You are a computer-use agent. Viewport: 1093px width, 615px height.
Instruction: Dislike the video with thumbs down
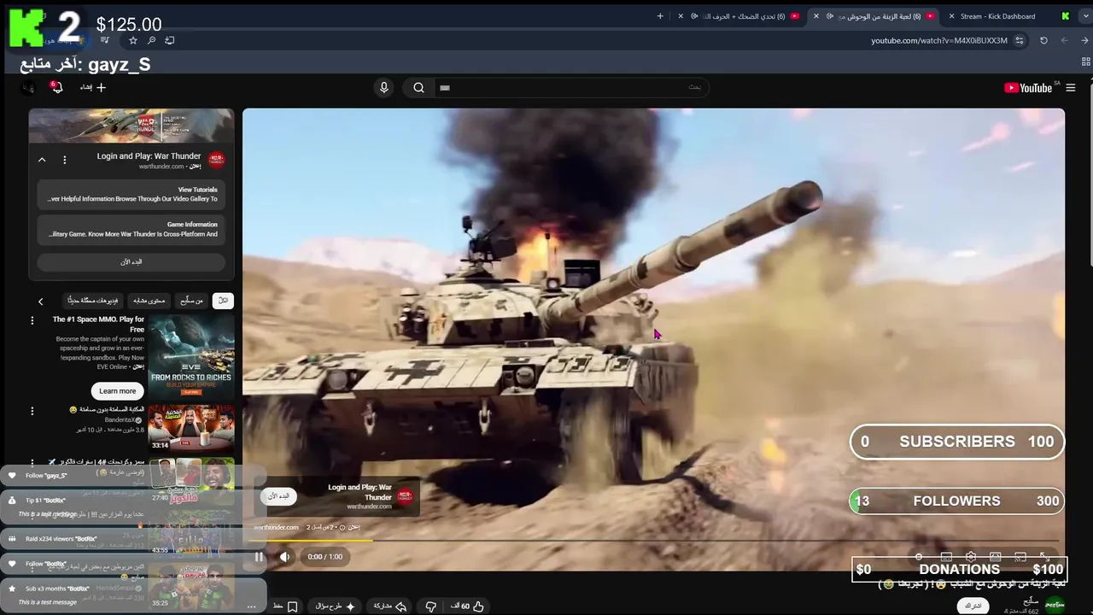(x=430, y=606)
